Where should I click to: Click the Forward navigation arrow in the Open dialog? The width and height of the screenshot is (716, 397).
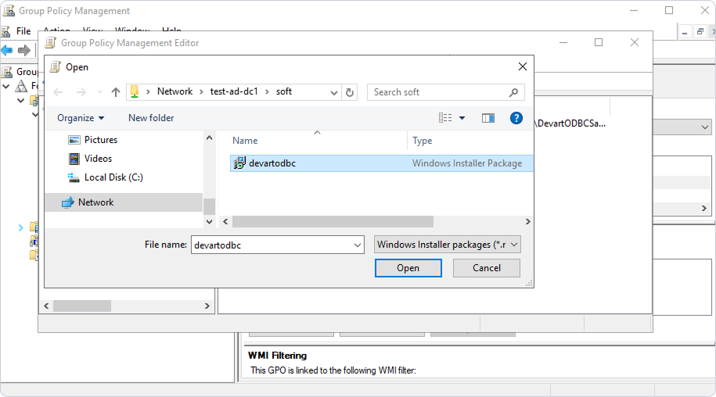81,92
